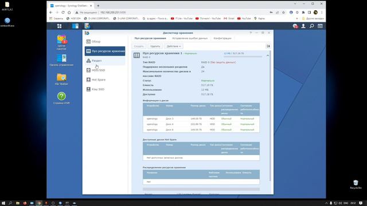The width and height of the screenshot is (367, 206).
Task: Click the Удалить button
Action: coord(155,46)
